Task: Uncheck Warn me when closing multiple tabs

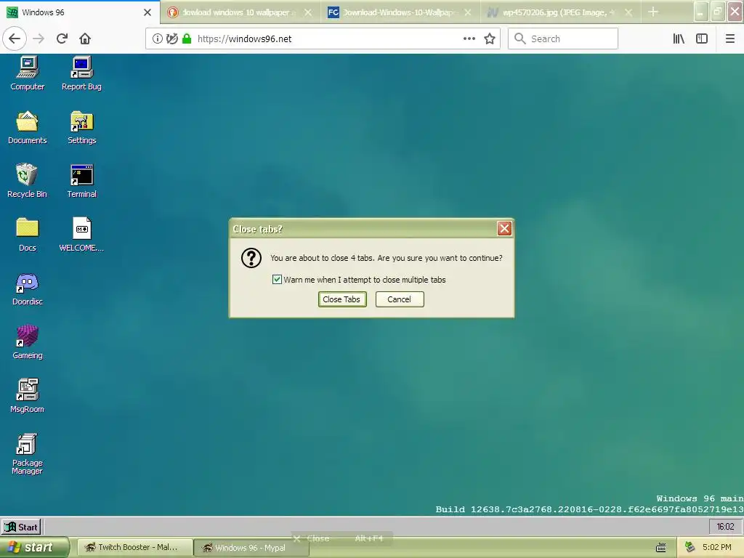Action: [277, 280]
